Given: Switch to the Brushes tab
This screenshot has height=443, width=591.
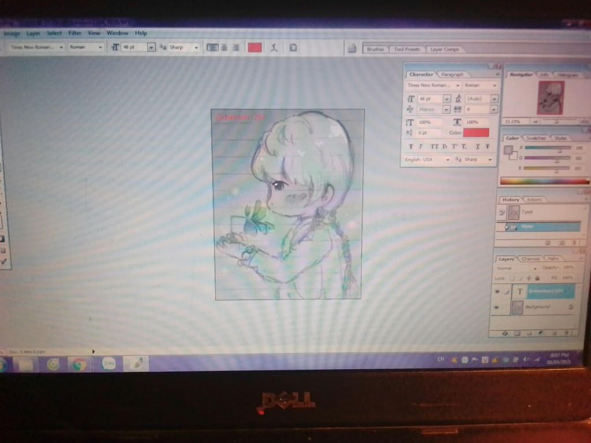Looking at the screenshot, I should [x=375, y=50].
